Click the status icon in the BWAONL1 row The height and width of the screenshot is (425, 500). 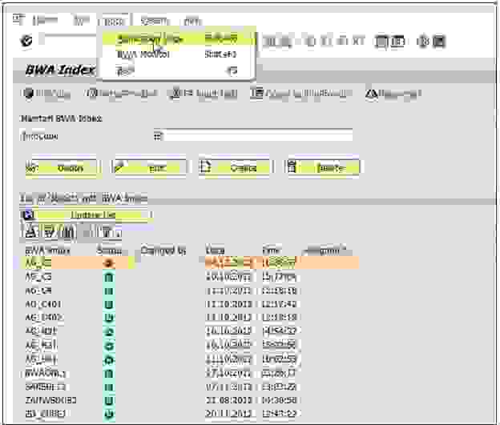[x=109, y=372]
